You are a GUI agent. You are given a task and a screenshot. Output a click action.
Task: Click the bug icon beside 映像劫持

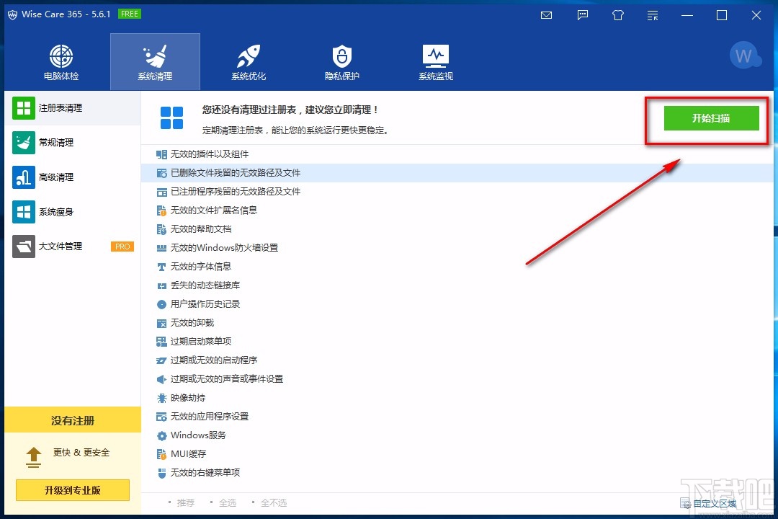(x=161, y=398)
